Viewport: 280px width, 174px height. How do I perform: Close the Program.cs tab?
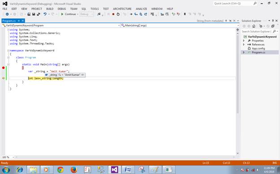tap(23, 21)
